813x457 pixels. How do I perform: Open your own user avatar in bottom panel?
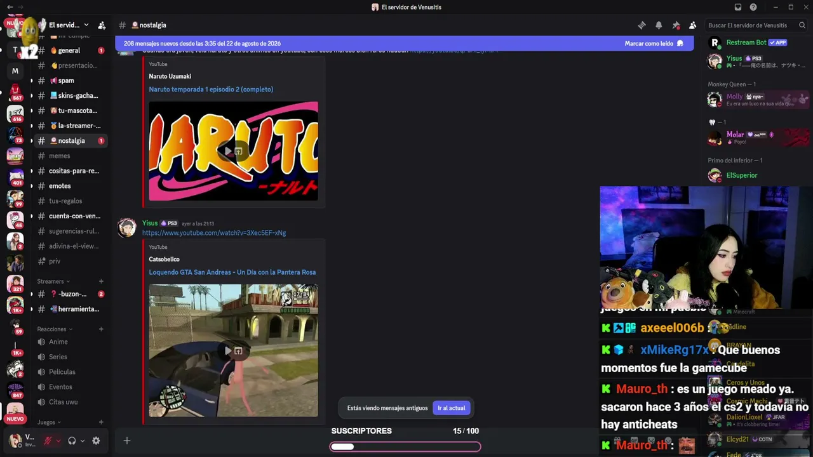tap(15, 440)
